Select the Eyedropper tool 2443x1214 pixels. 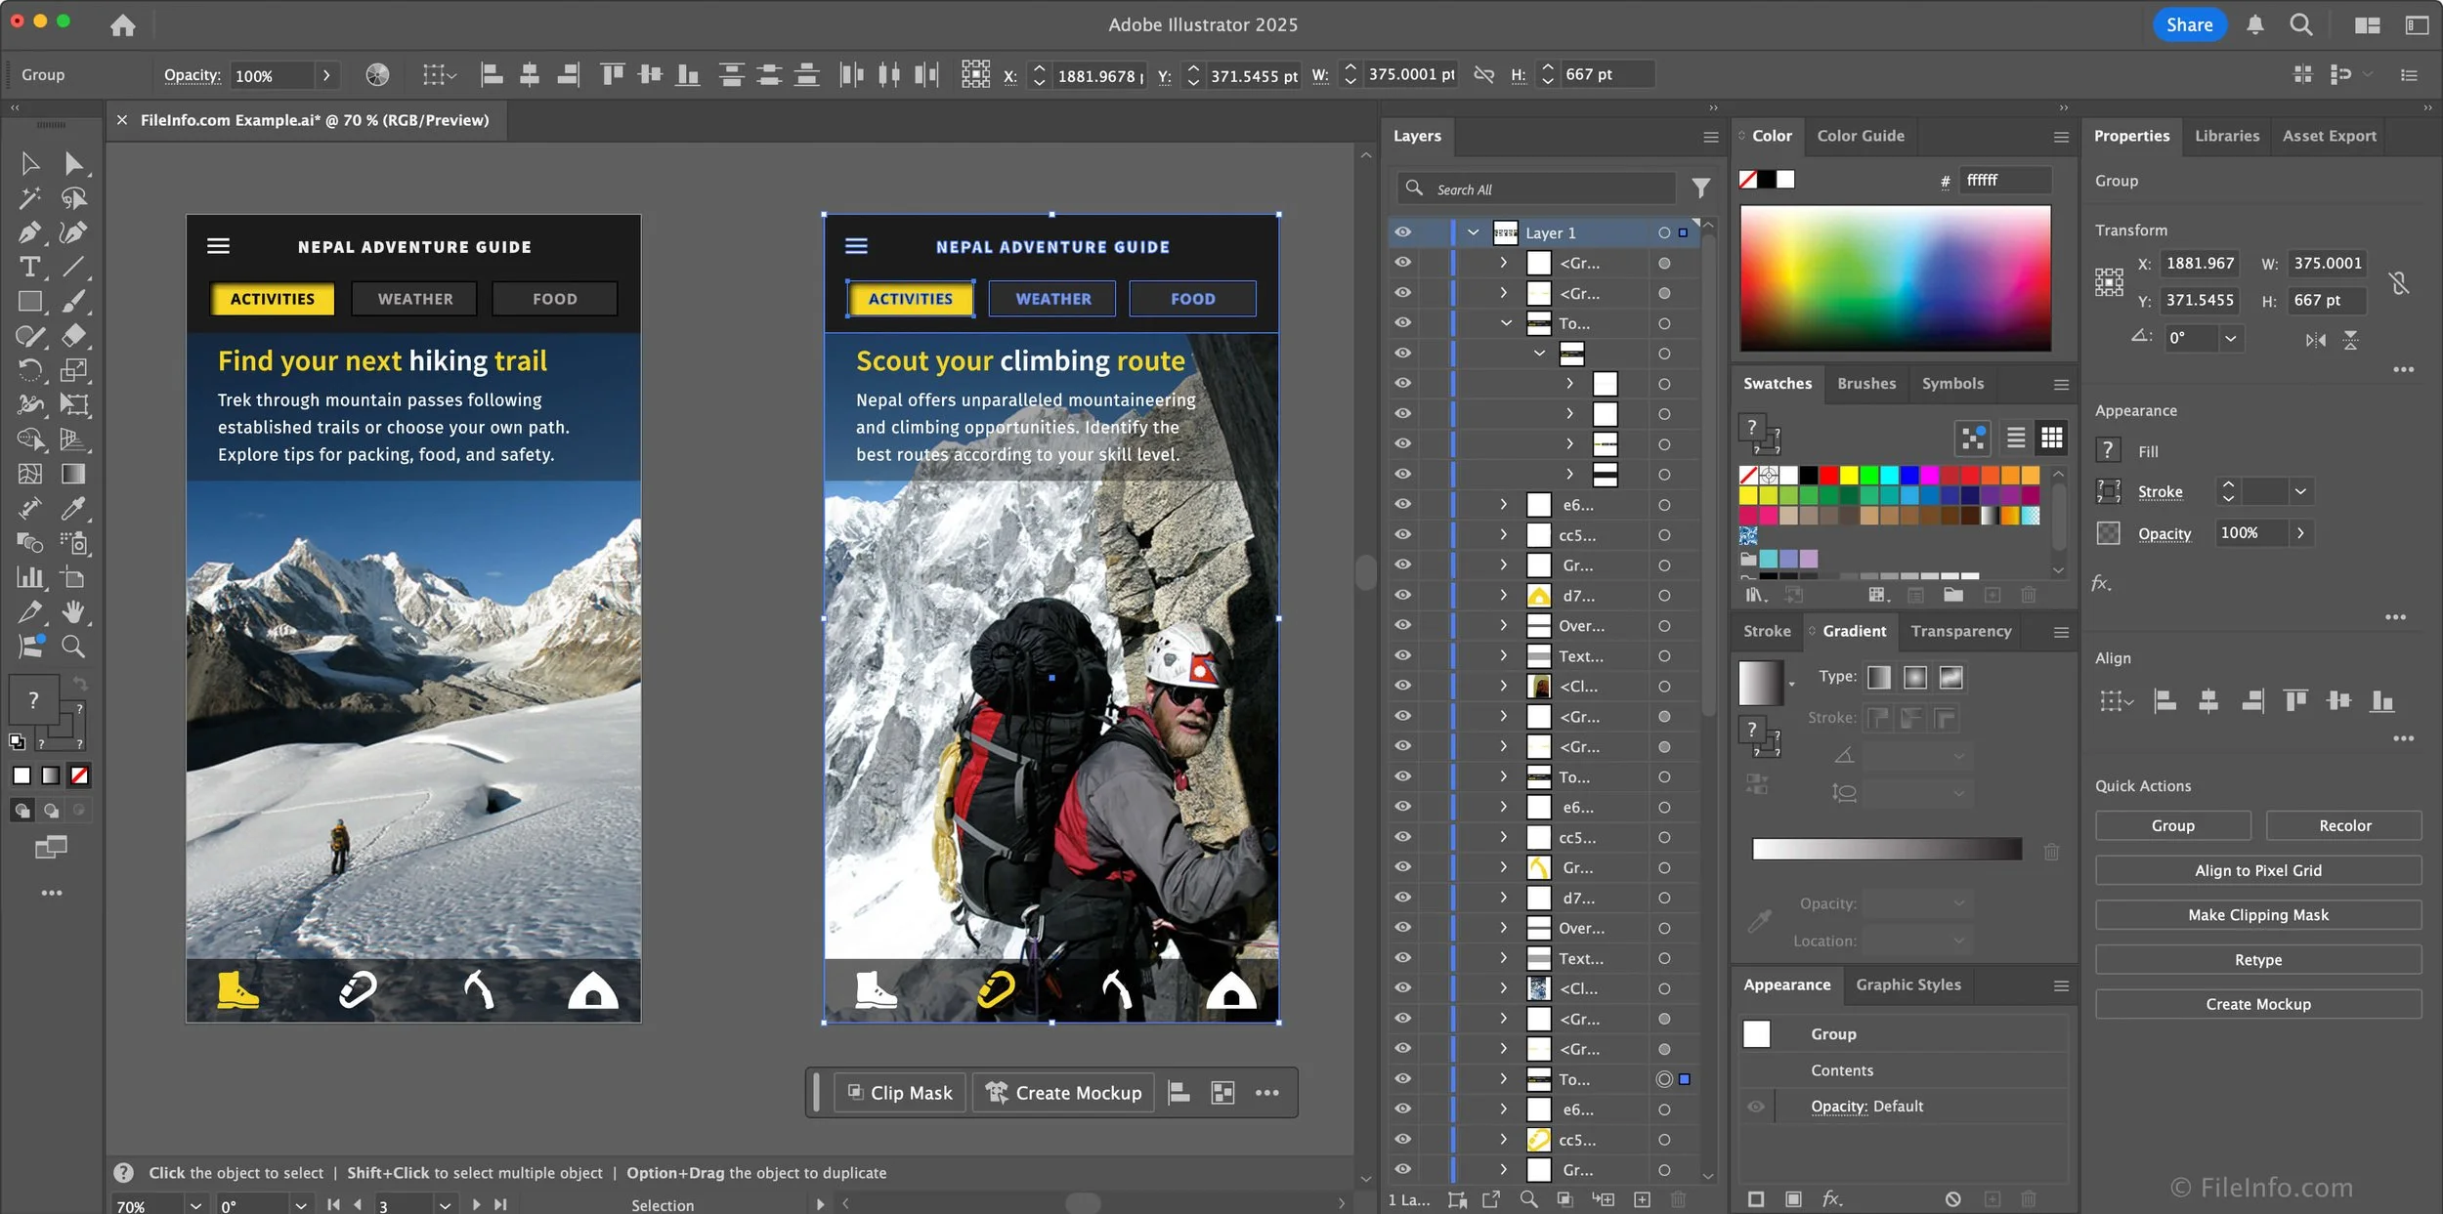[75, 507]
